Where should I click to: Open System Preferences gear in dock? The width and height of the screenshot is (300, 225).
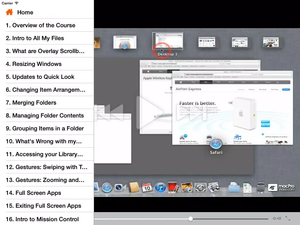pyautogui.click(x=200, y=187)
